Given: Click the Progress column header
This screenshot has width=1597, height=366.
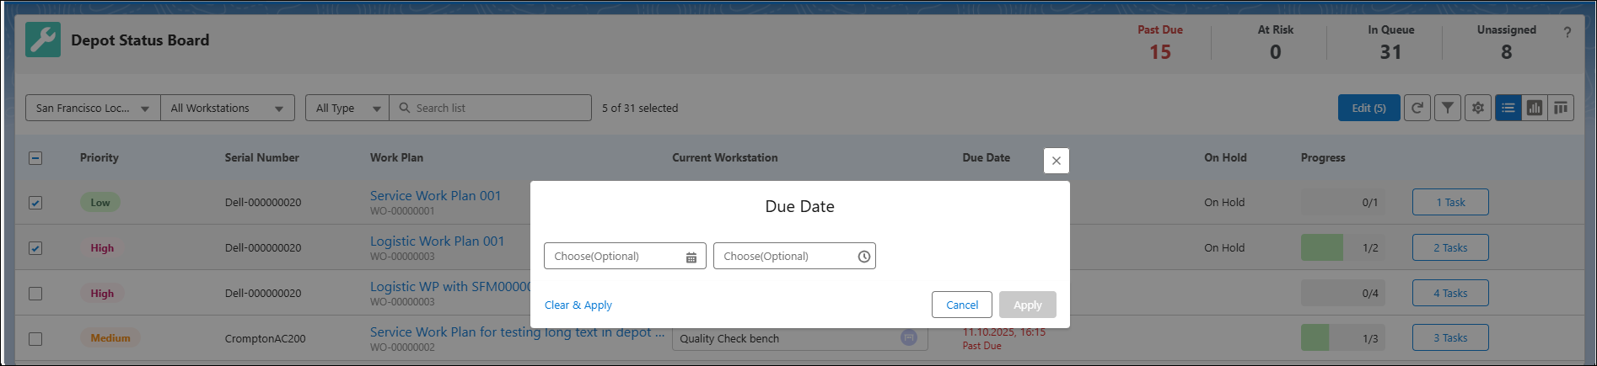Looking at the screenshot, I should (1323, 157).
